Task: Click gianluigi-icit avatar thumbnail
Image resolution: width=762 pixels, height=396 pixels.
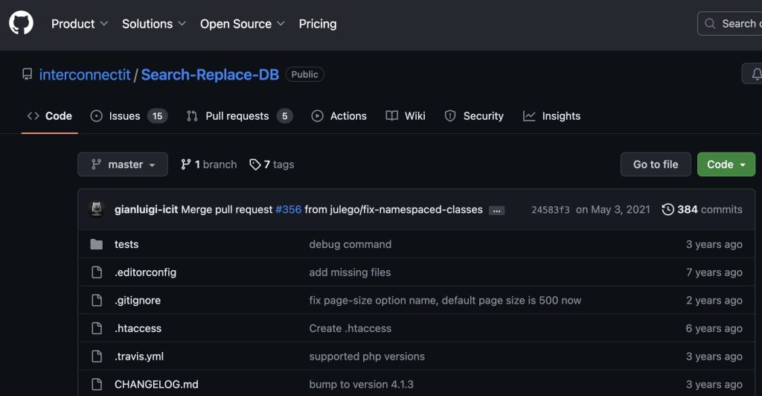Action: click(97, 209)
